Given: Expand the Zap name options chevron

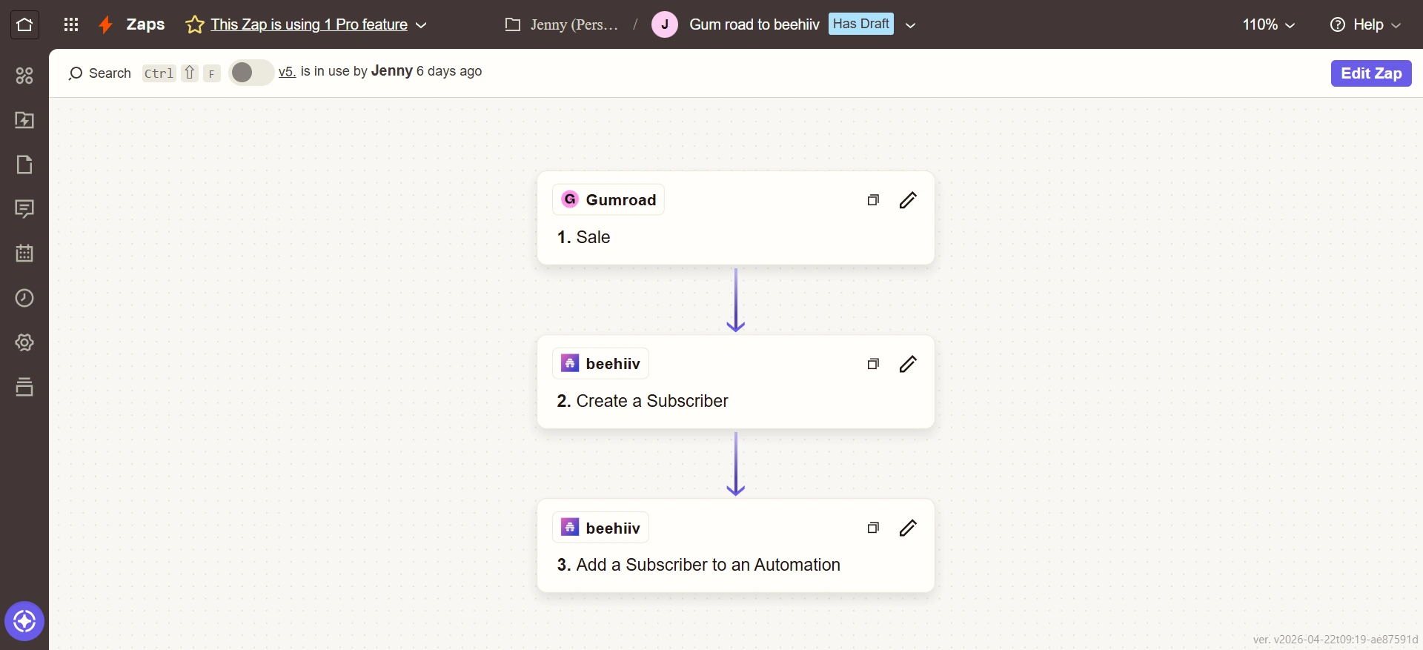Looking at the screenshot, I should tap(911, 25).
